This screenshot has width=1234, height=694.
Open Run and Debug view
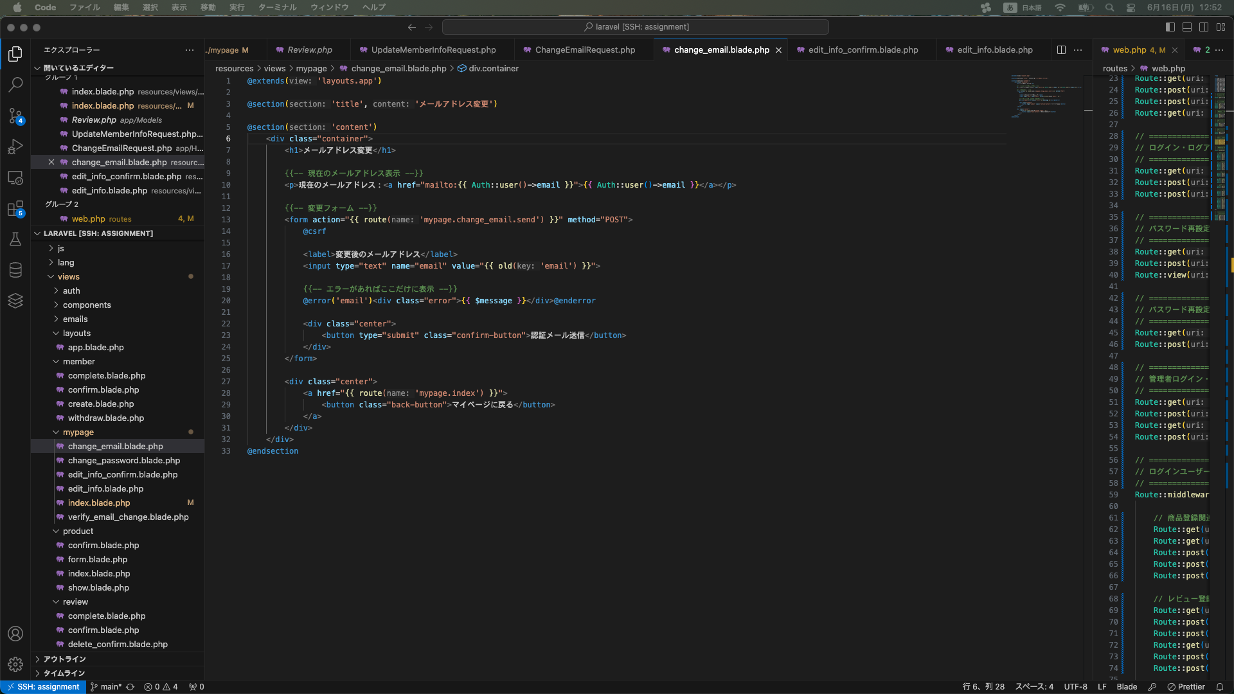pyautogui.click(x=15, y=147)
